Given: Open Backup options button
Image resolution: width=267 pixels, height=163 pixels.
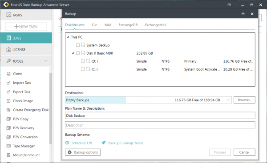Looking at the screenshot, I should pos(83,152).
